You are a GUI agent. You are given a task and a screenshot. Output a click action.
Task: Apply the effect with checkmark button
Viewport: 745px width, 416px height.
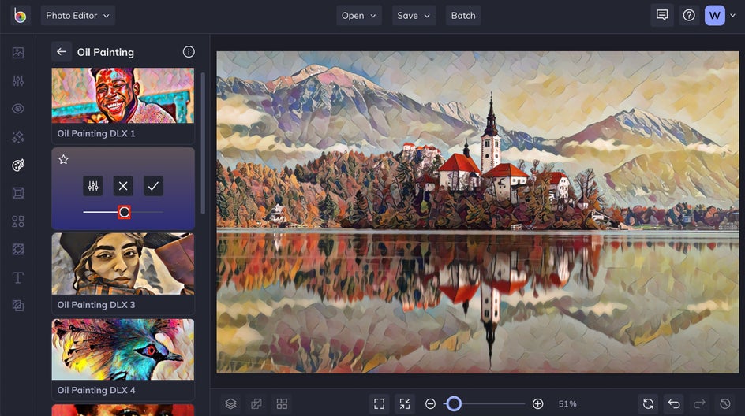(153, 186)
